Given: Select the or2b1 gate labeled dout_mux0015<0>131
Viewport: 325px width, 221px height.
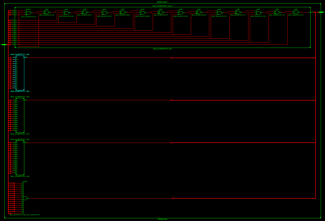Looking at the screenshot, I should click(277, 12).
